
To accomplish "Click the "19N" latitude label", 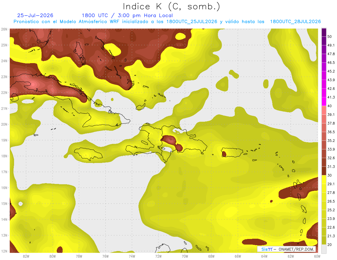I will (4, 140).
